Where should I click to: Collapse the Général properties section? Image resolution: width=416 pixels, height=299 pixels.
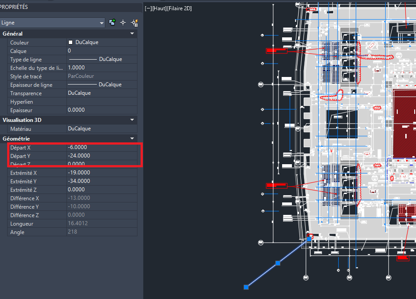tap(132, 33)
